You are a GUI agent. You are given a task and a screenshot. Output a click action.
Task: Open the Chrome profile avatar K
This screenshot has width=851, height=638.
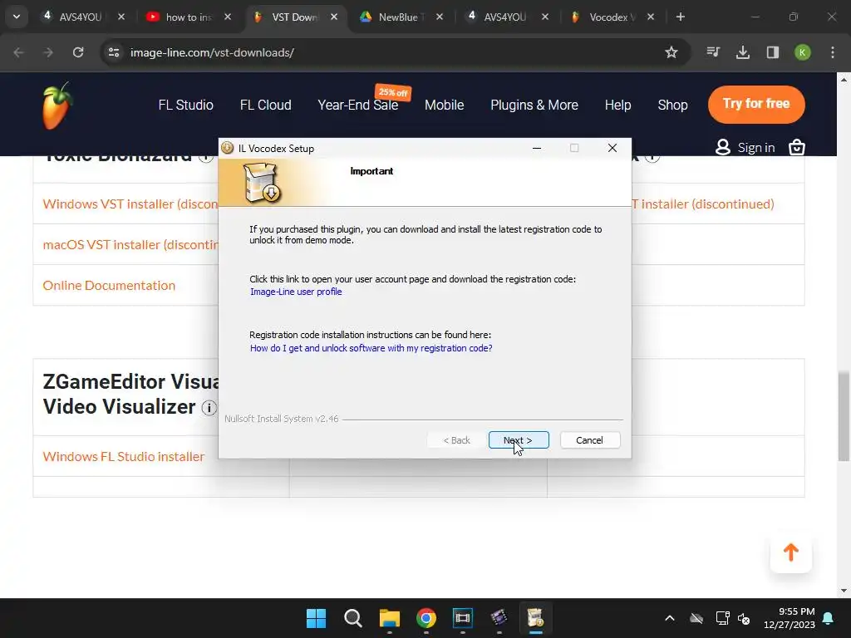coord(803,52)
